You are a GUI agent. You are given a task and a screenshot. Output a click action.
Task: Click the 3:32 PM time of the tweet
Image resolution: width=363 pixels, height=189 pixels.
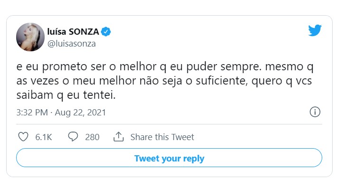point(32,113)
